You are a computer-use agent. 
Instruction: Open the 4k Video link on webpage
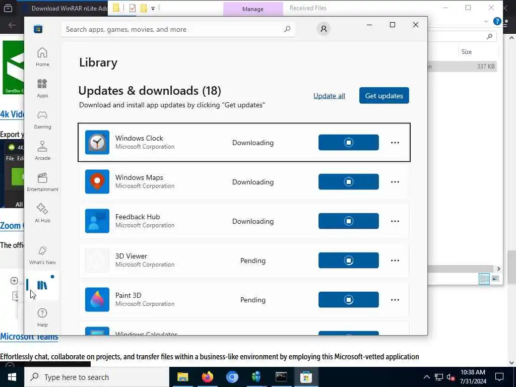(x=12, y=114)
